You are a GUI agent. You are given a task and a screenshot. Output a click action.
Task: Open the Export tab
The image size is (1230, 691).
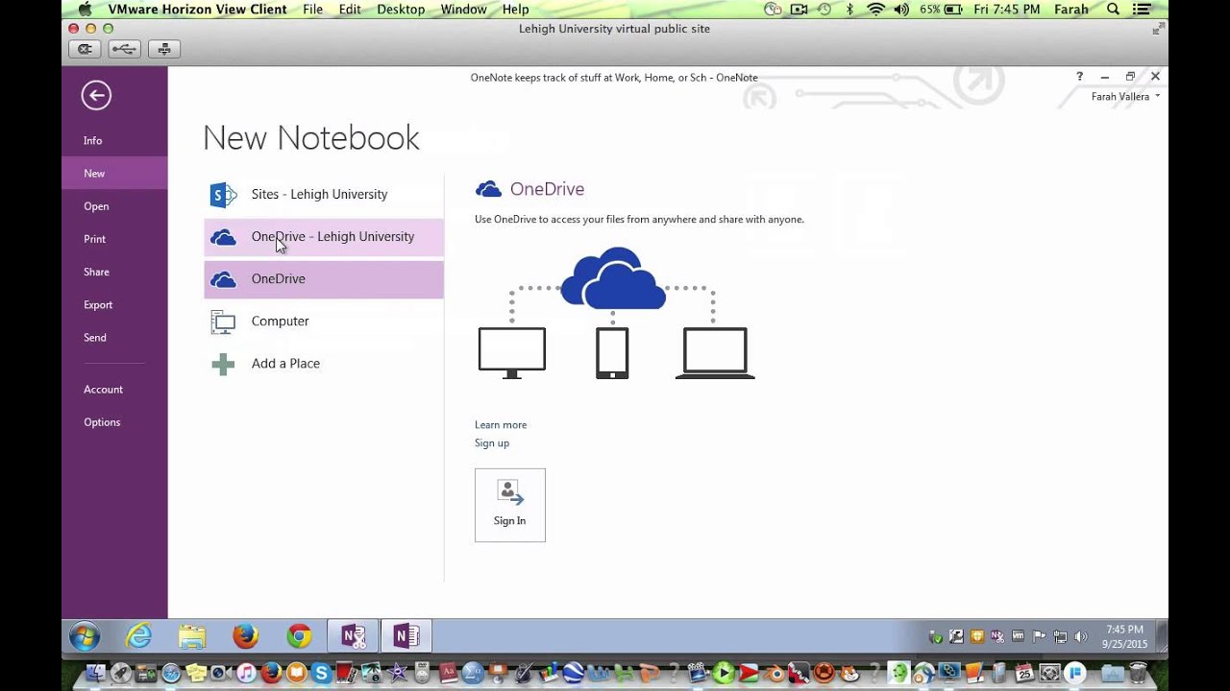[x=114, y=304]
